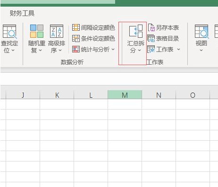Click the 表格目录 icon
Image resolution: width=218 pixels, height=187 pixels.
151,38
